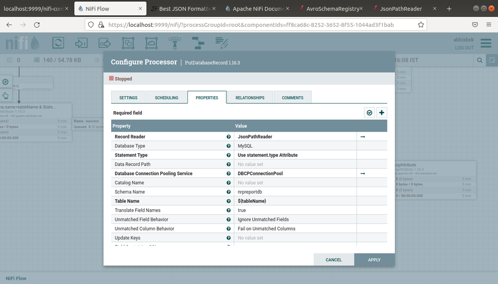
Task: Switch to the Scheduling tab
Action: pyautogui.click(x=166, y=98)
